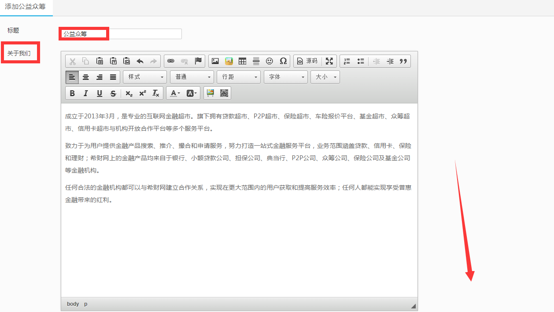Maximize the editor to fullscreen
The image size is (554, 312).
click(x=329, y=61)
